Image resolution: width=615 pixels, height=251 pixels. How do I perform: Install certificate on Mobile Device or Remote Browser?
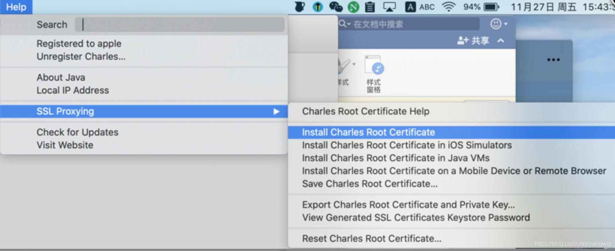(x=451, y=171)
